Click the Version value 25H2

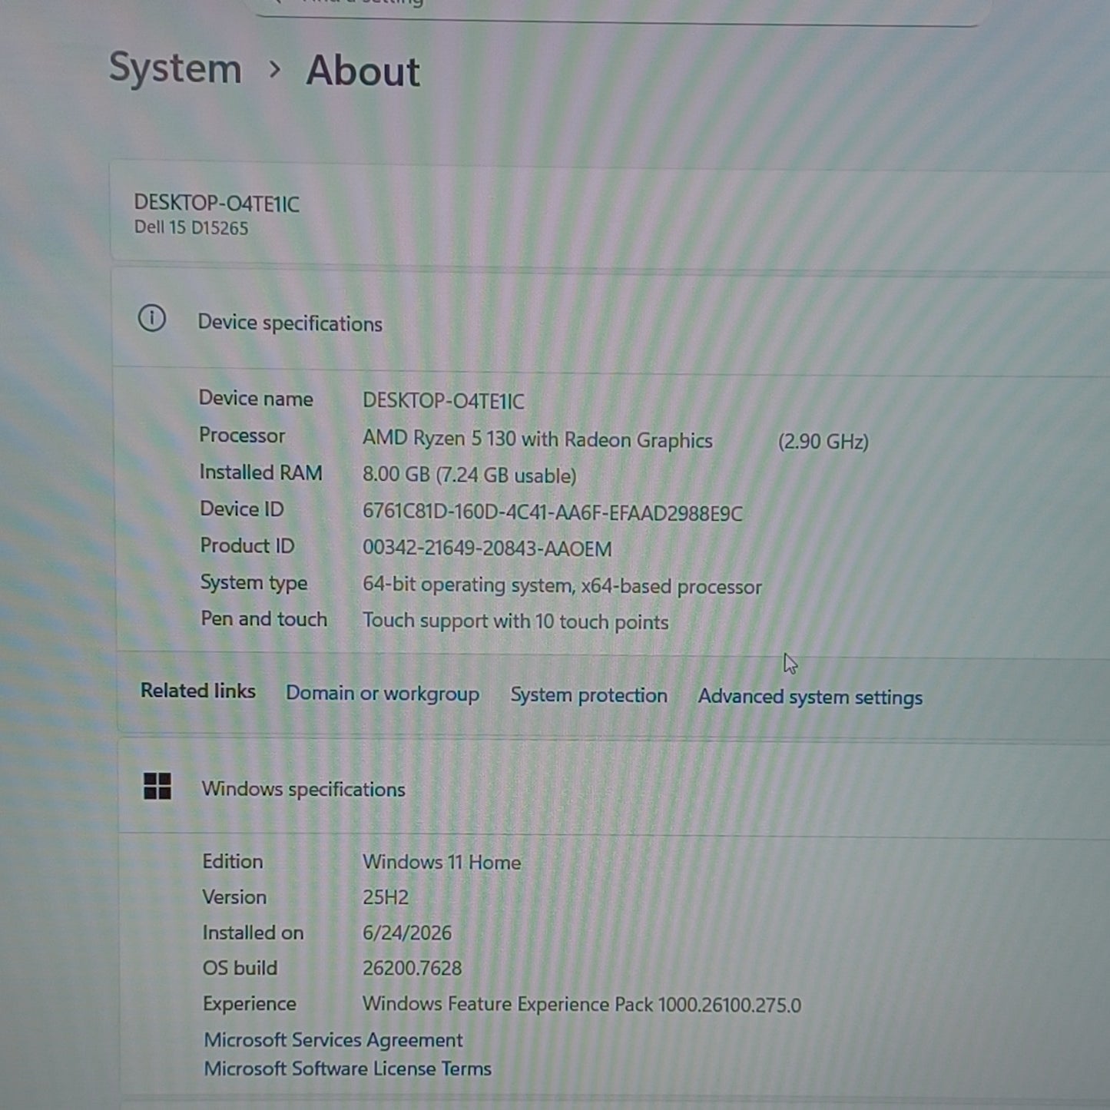coord(386,897)
